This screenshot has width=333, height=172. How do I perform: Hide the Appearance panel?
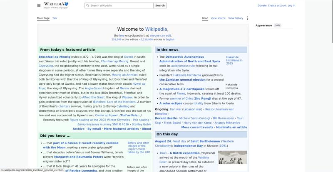pyautogui.click(x=278, y=25)
